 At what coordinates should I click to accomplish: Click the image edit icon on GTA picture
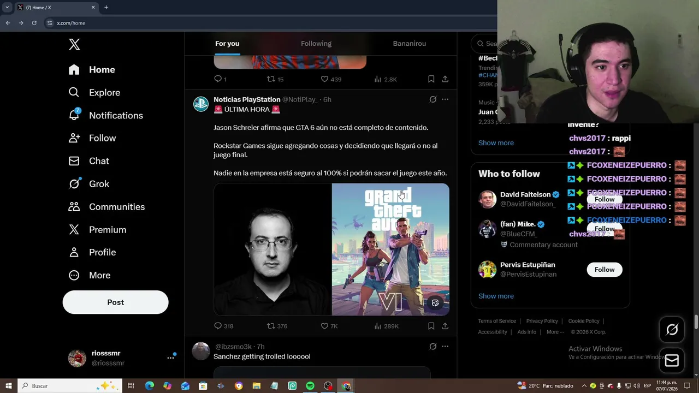click(435, 303)
